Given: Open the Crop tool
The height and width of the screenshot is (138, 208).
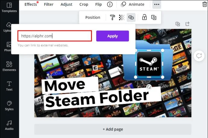Looking at the screenshot, I should coord(84,5).
